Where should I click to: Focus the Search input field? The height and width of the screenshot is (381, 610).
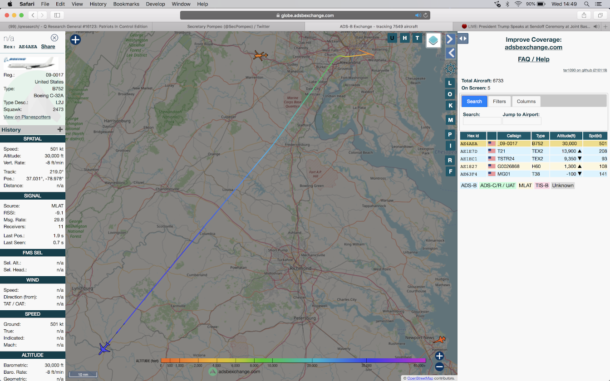click(x=482, y=121)
